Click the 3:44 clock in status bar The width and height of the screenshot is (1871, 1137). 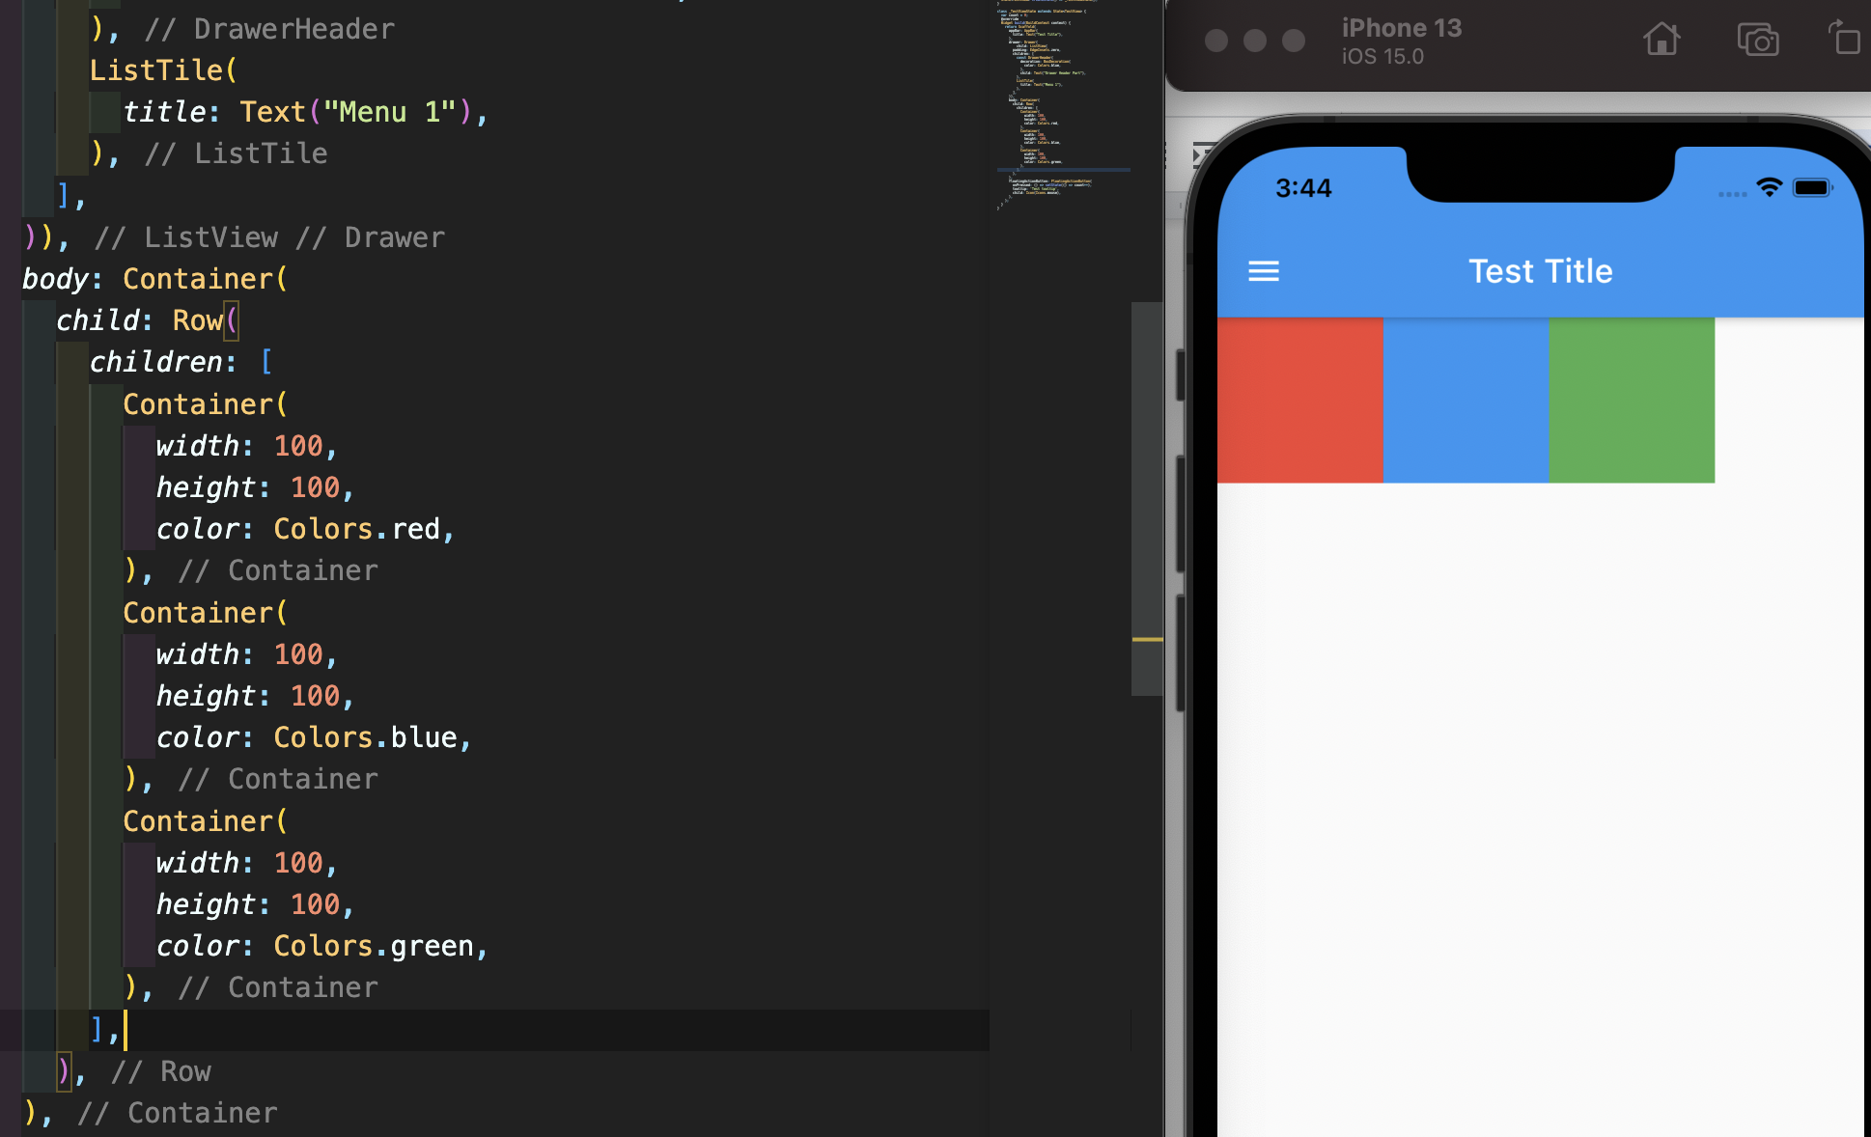pyautogui.click(x=1302, y=188)
